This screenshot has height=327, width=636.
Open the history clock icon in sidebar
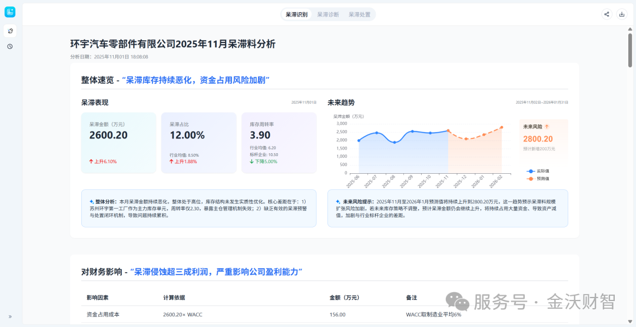(10, 47)
